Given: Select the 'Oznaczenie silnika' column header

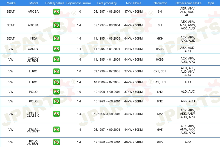Looking at the screenshot, I should [188, 3].
